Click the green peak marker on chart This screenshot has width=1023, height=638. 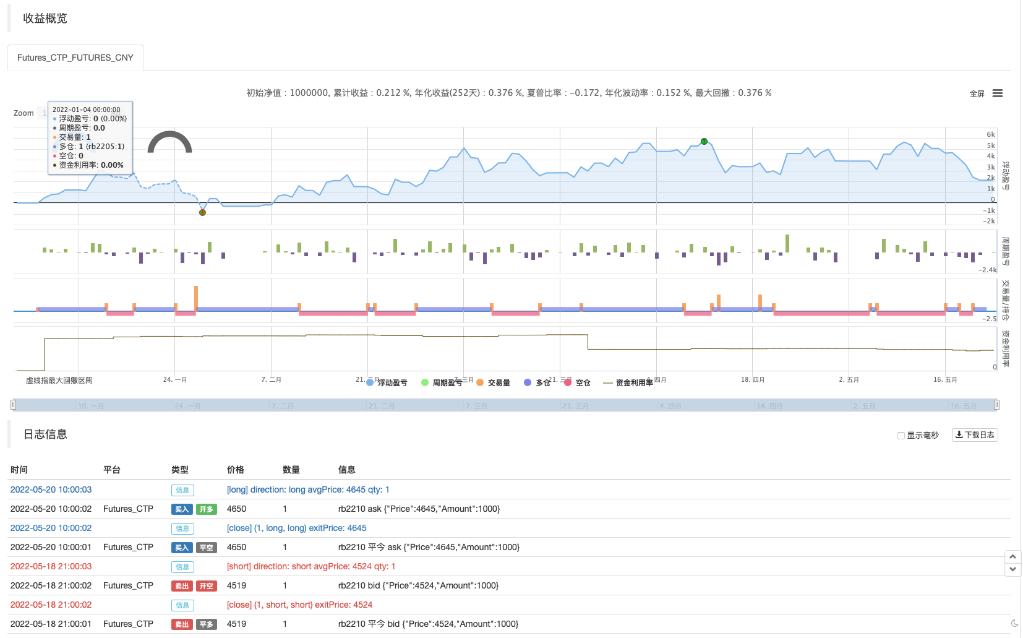704,142
